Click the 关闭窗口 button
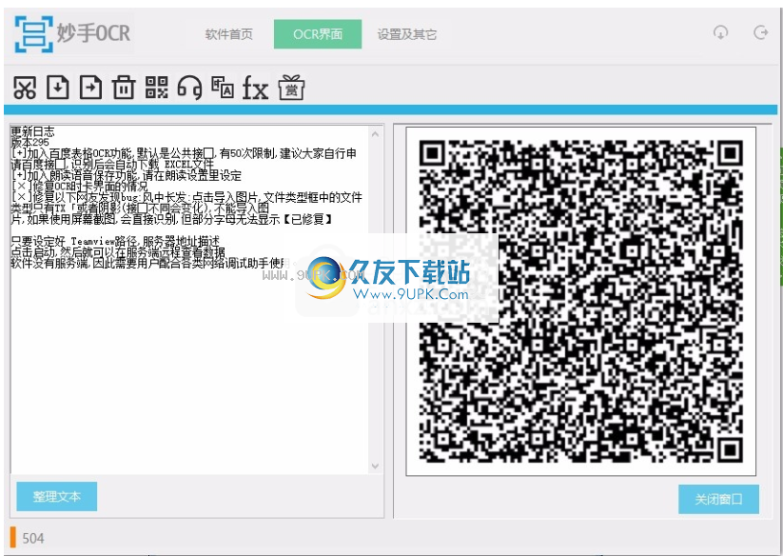Image resolution: width=783 pixels, height=556 pixels. (x=718, y=499)
